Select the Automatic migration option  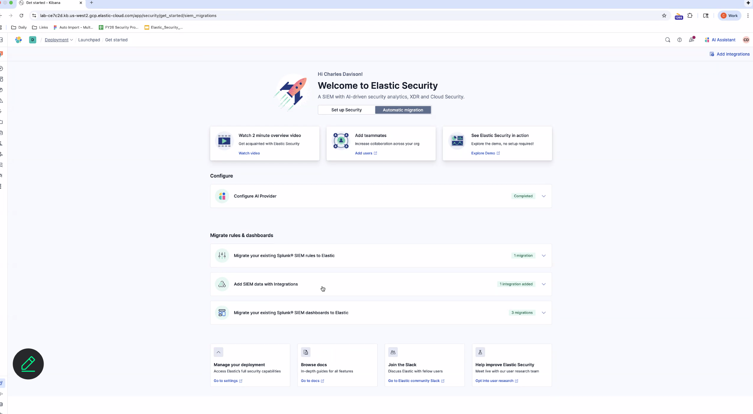tap(403, 110)
